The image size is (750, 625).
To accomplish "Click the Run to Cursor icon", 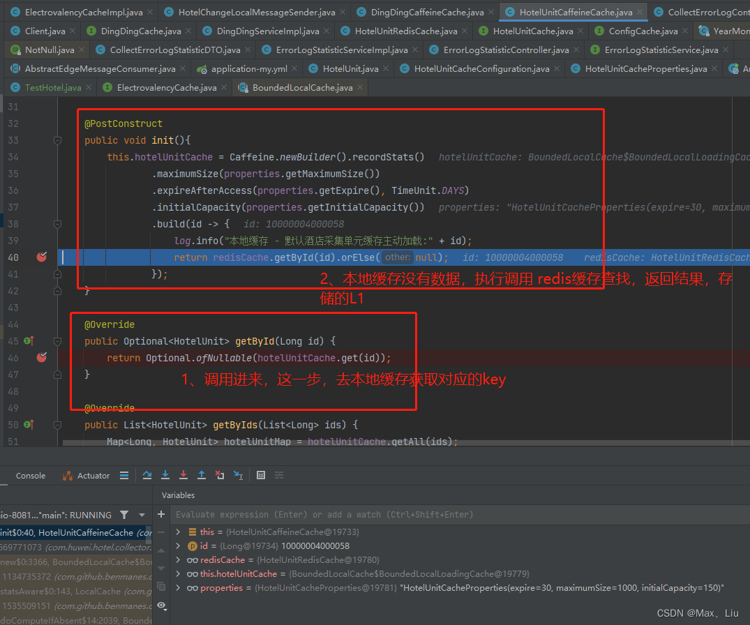I will click(x=237, y=475).
